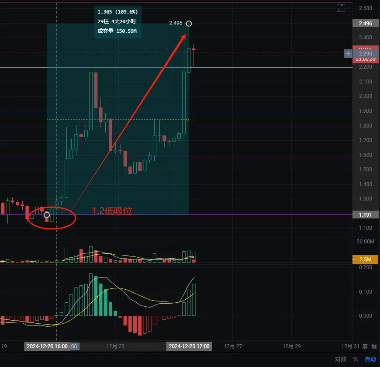The height and width of the screenshot is (367, 380).
Task: Click the 12月 31 time axis label
Action: (x=350, y=346)
